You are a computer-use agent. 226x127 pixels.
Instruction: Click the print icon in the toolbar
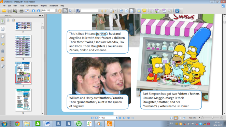click(x=21, y=11)
